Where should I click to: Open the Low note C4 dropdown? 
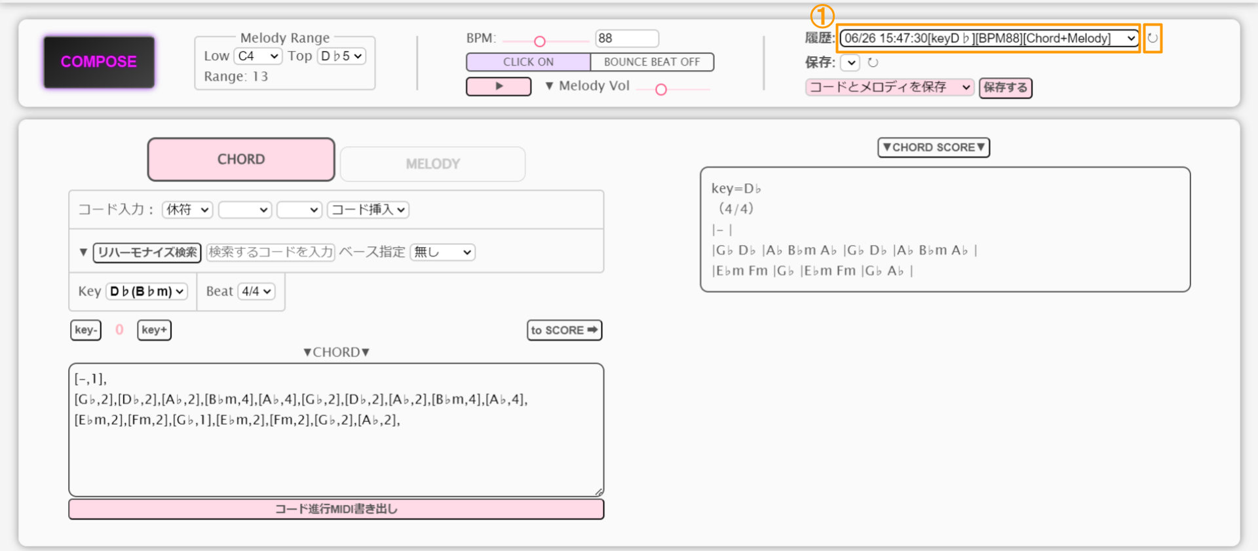257,56
